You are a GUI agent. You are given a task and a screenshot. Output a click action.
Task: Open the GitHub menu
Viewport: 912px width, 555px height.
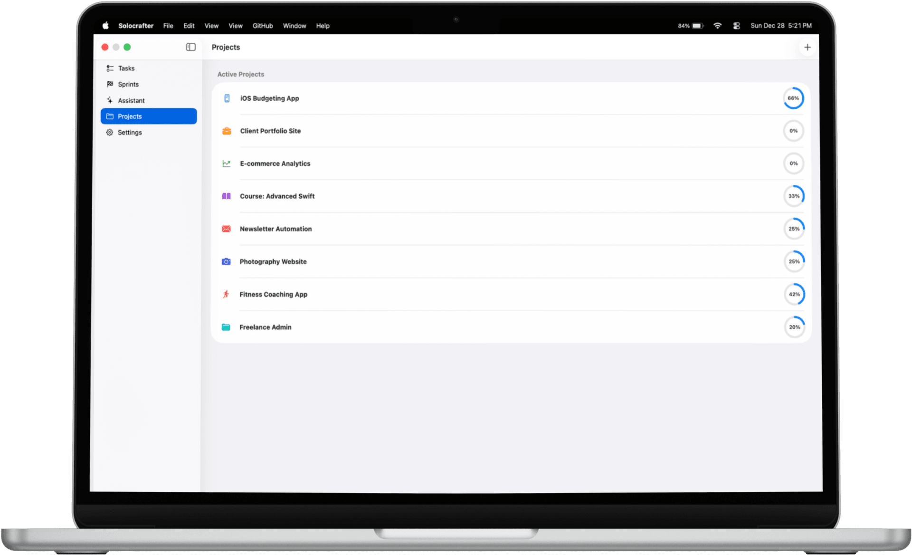pyautogui.click(x=263, y=26)
